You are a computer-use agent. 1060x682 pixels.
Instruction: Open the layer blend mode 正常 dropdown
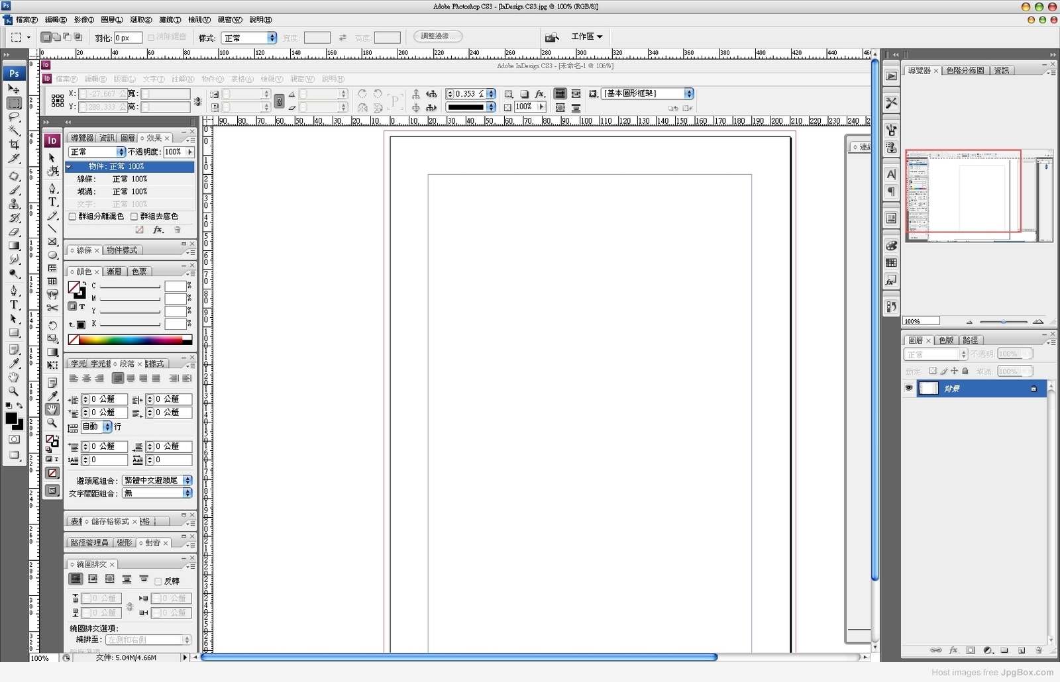coord(935,354)
